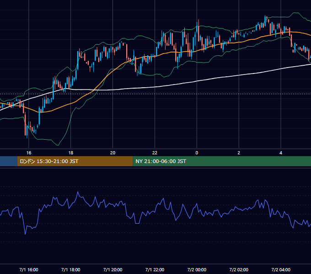The height and width of the screenshot is (274, 311).
Task: Click the blue session bar before London
Action: tap(9, 161)
